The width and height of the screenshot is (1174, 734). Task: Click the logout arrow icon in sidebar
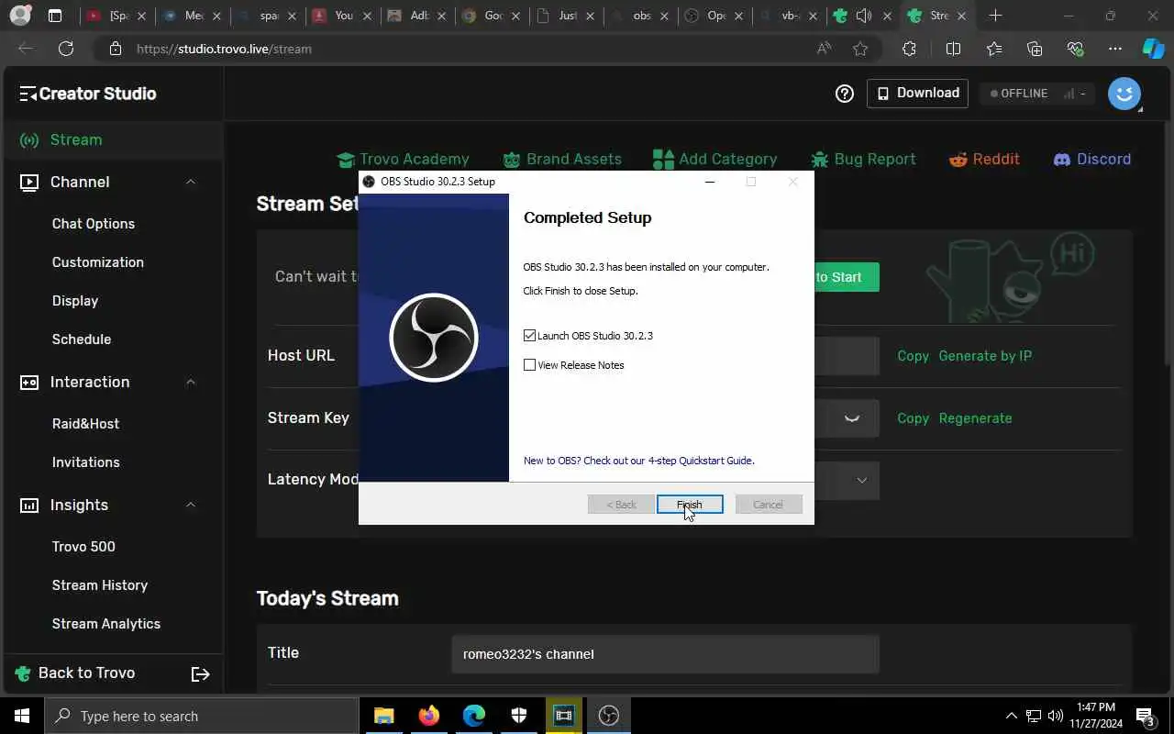pyautogui.click(x=200, y=674)
